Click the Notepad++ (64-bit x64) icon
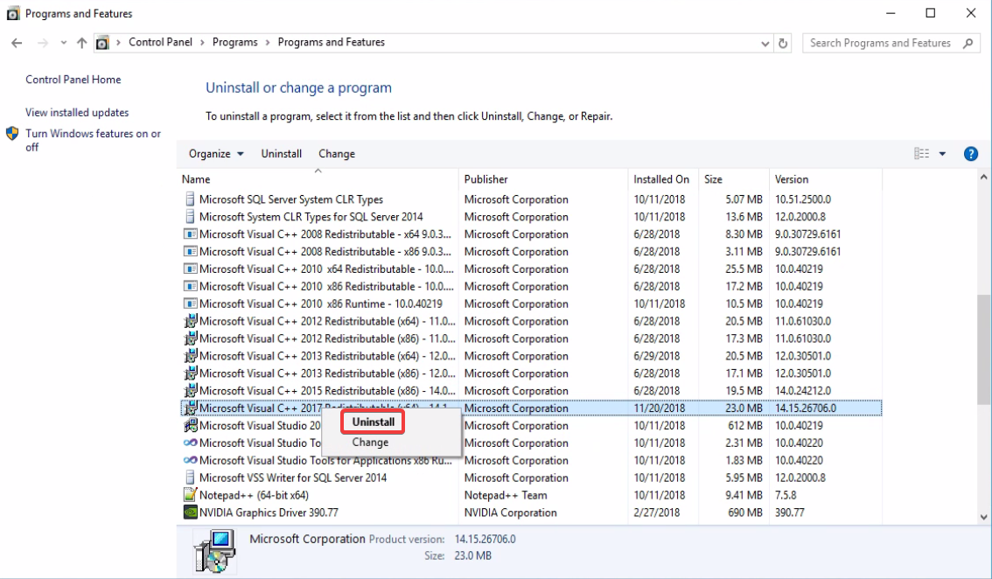This screenshot has width=992, height=579. [190, 494]
